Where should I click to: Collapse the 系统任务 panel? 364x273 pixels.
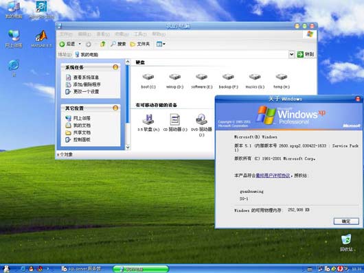(115, 67)
